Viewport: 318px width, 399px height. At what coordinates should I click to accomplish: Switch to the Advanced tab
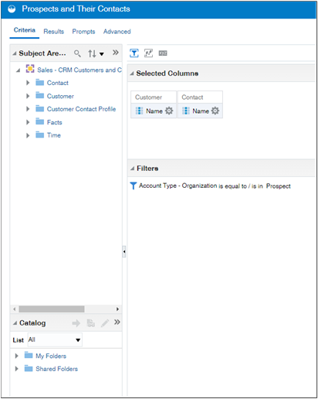(117, 32)
